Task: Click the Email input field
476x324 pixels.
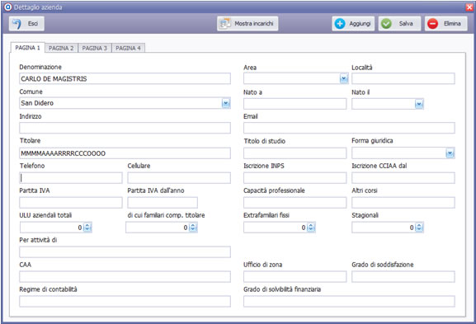Action: coord(349,128)
